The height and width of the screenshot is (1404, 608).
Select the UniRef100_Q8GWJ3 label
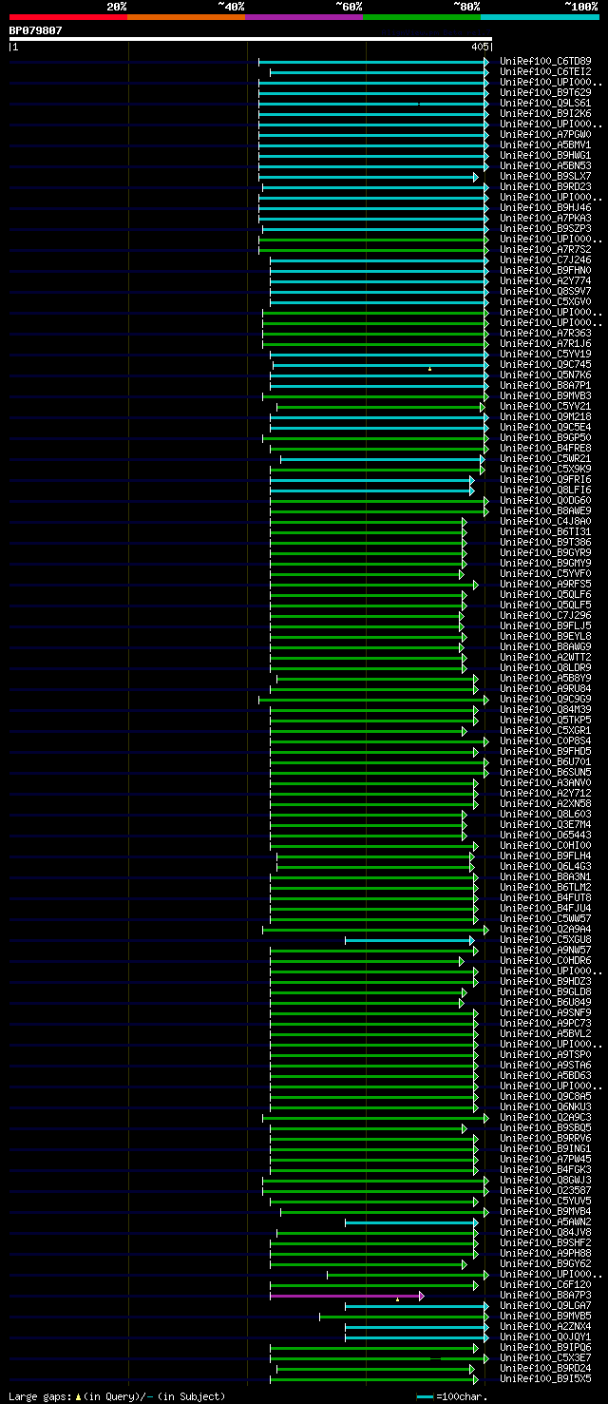(x=544, y=1180)
